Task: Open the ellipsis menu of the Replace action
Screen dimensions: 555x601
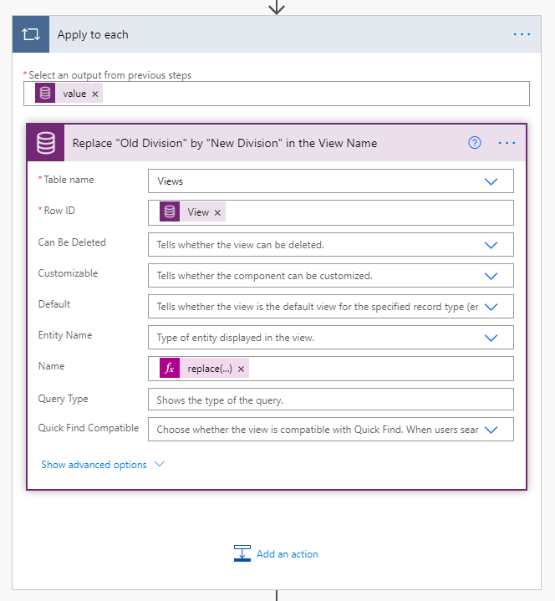Action: pyautogui.click(x=507, y=143)
